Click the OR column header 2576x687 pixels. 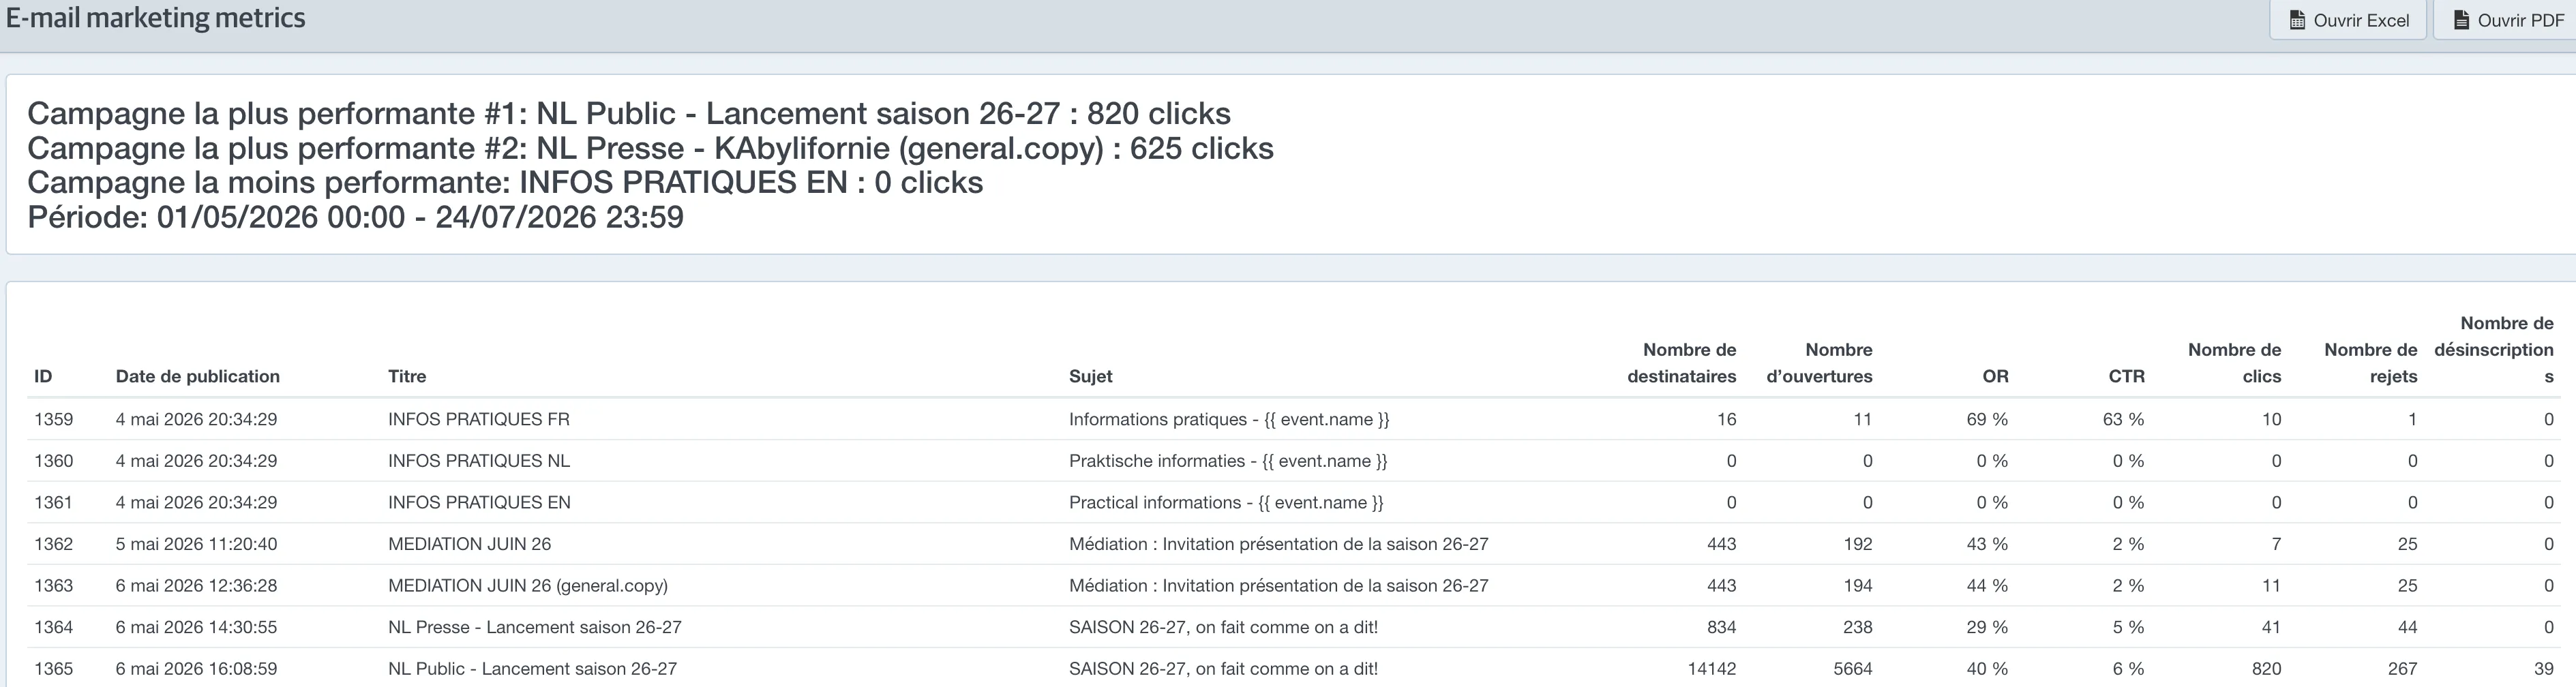click(x=1995, y=376)
